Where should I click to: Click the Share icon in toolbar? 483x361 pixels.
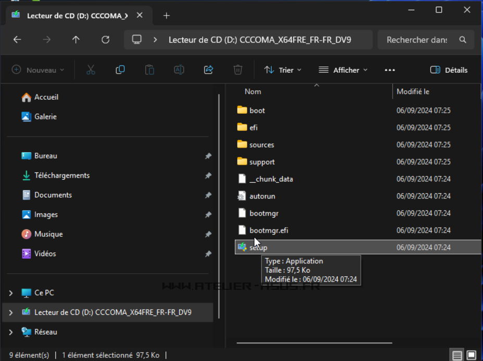click(x=209, y=70)
